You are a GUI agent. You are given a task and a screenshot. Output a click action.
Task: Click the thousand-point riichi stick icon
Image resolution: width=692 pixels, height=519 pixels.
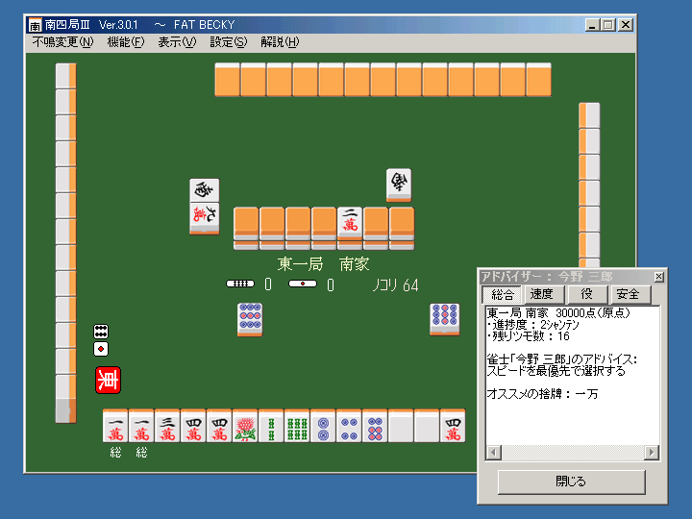coord(303,284)
